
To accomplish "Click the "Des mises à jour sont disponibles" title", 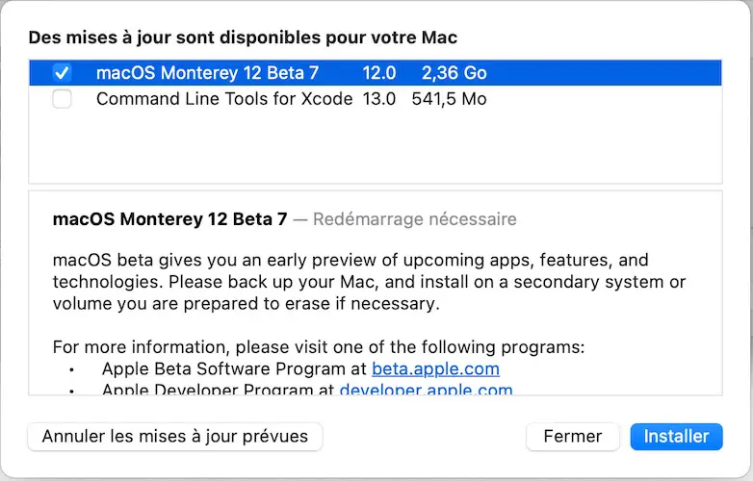I will (x=243, y=38).
